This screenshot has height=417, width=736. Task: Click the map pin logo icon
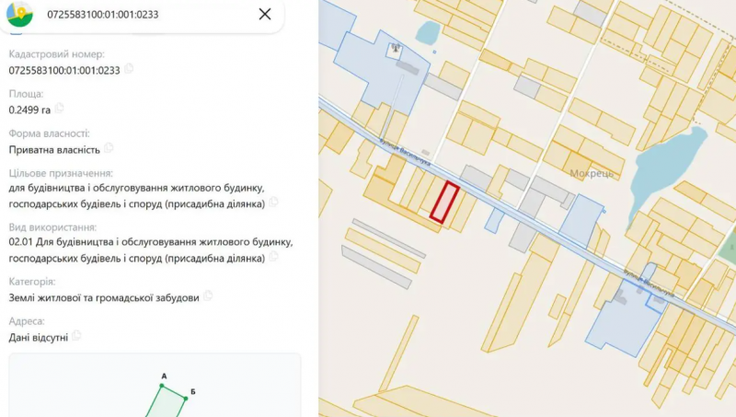[19, 14]
